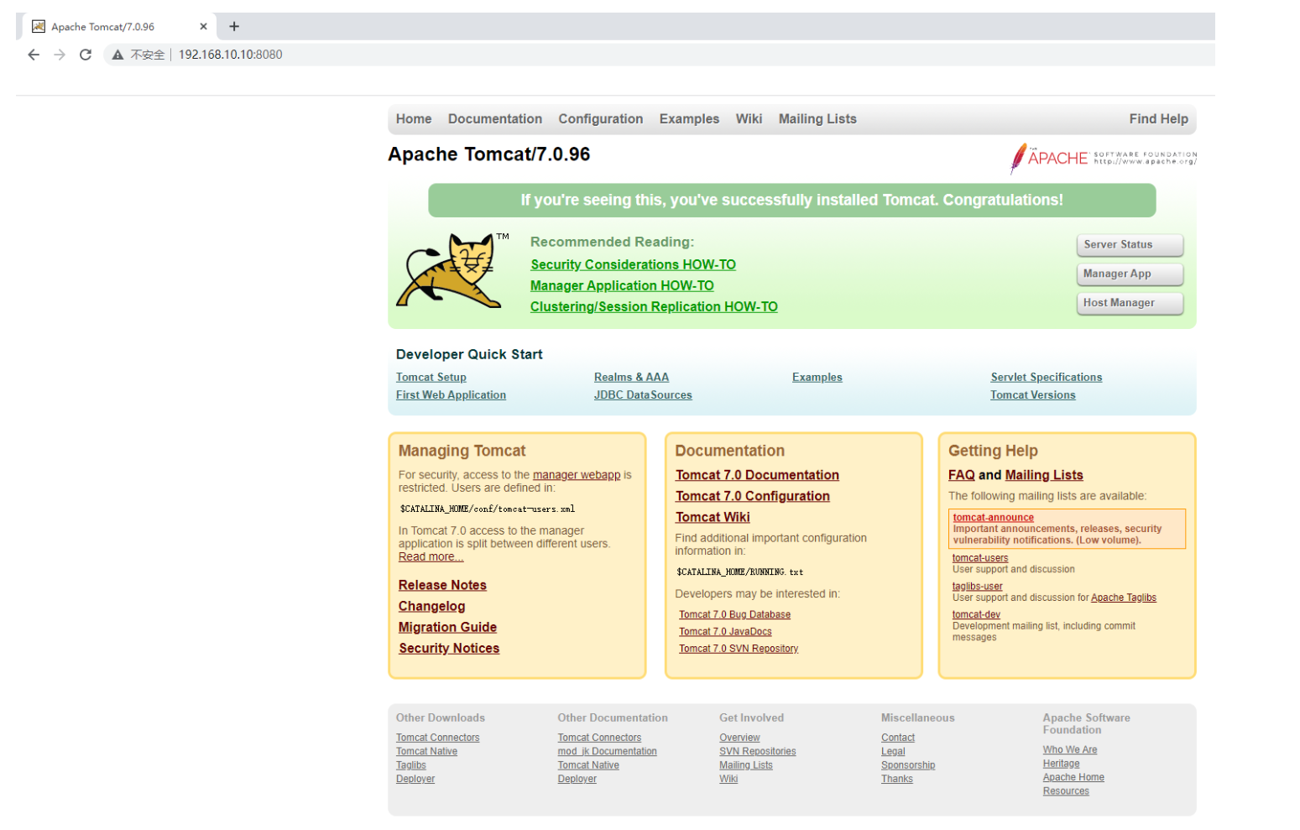Image resolution: width=1300 pixels, height=830 pixels.
Task: Click the Tomcat cat logo
Action: tap(453, 271)
